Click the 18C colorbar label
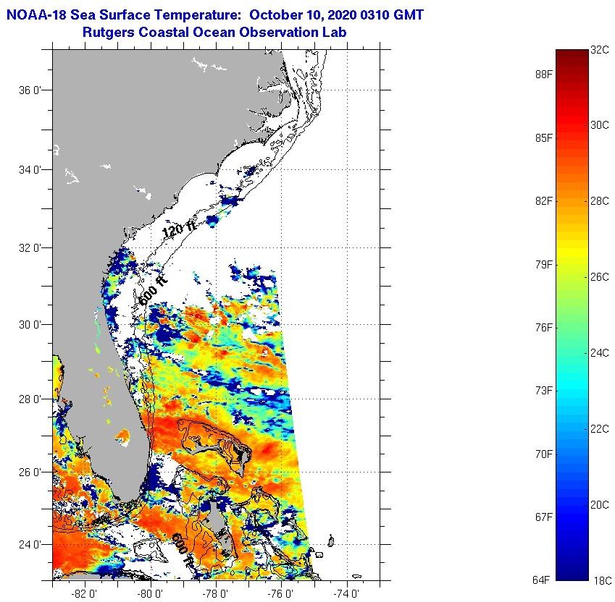615x602 pixels. [603, 581]
